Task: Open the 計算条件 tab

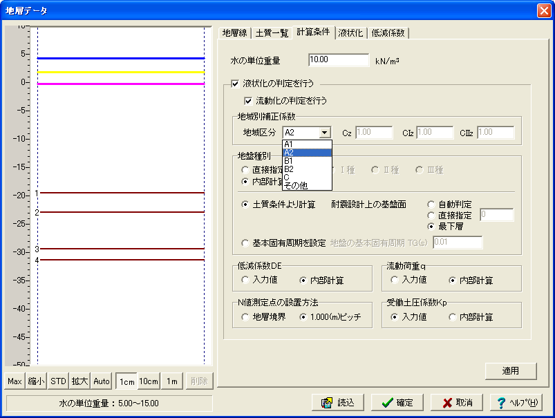Action: [313, 32]
